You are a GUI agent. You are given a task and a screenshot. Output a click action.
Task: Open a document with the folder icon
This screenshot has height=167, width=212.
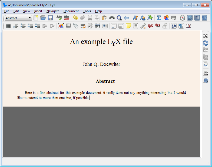coord(43,18)
